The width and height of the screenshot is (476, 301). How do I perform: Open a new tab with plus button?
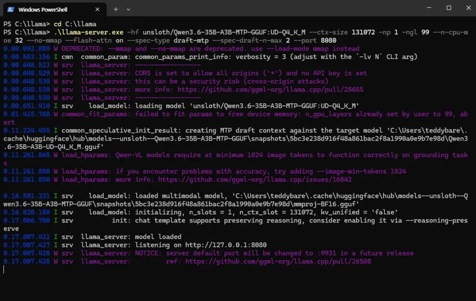[116, 9]
